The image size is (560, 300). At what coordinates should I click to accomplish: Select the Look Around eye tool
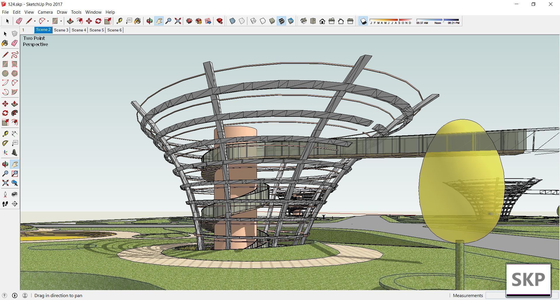pyautogui.click(x=15, y=194)
